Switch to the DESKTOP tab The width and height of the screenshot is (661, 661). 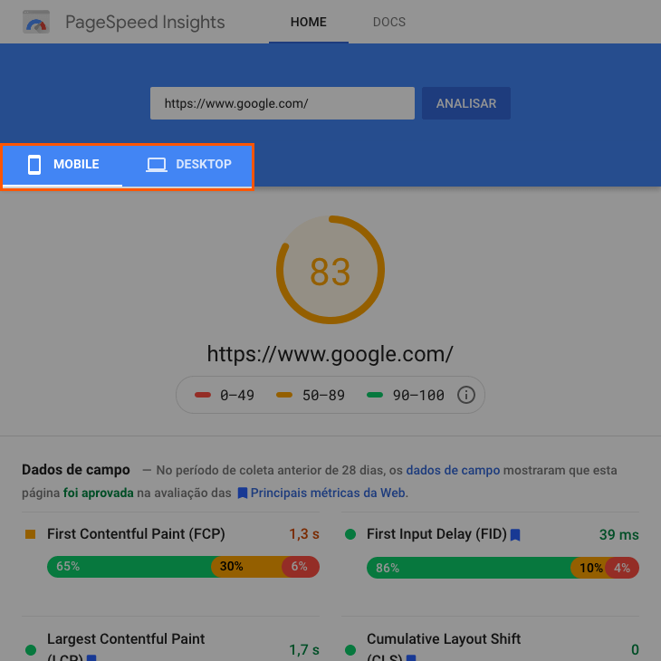(x=188, y=165)
